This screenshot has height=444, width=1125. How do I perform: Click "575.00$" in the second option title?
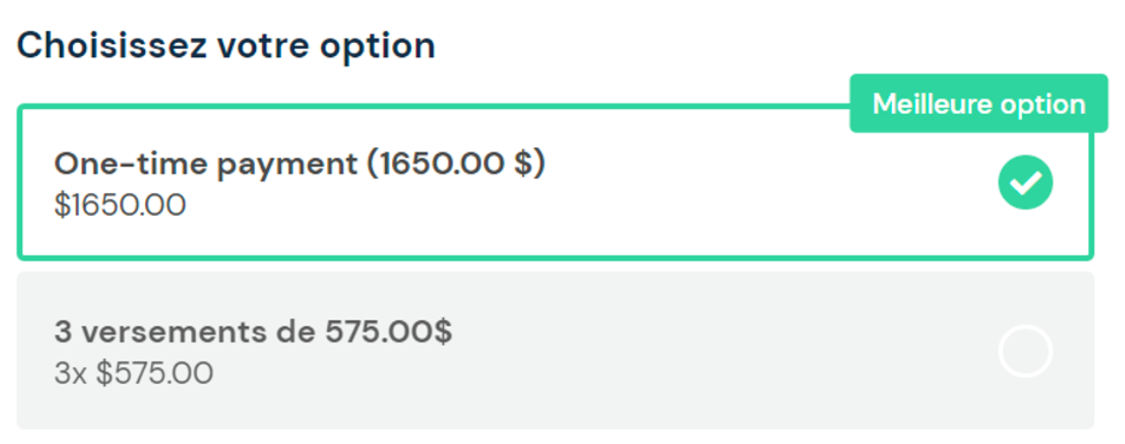point(388,332)
